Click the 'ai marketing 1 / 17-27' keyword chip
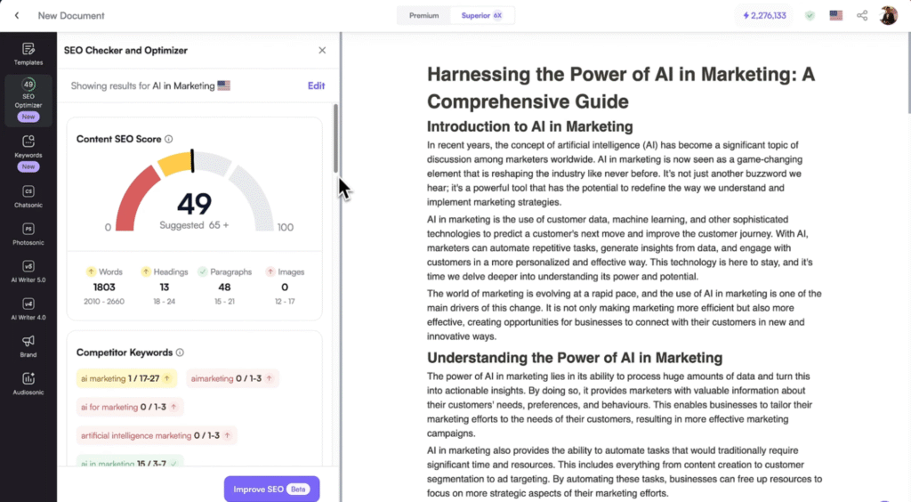Viewport: 911px width, 502px height. 126,378
